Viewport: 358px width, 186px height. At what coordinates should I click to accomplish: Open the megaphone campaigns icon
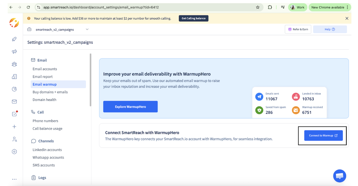pos(14,51)
